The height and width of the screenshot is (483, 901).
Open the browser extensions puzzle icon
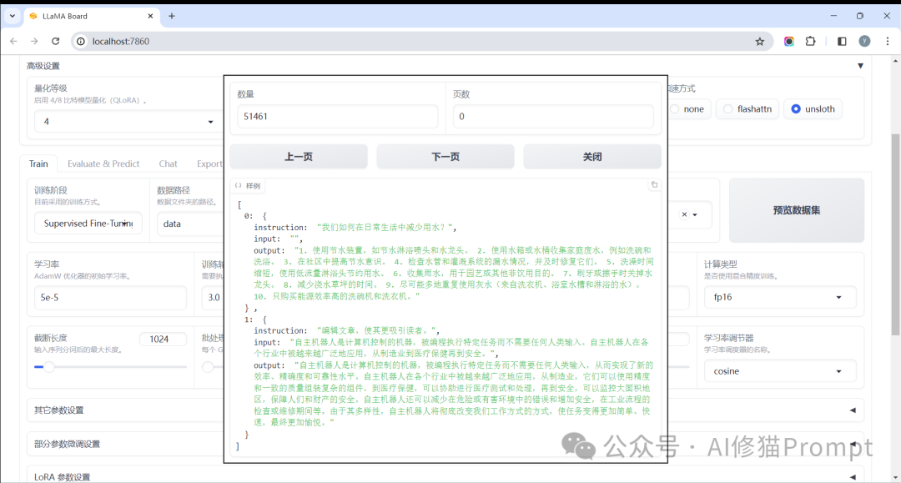coord(810,41)
